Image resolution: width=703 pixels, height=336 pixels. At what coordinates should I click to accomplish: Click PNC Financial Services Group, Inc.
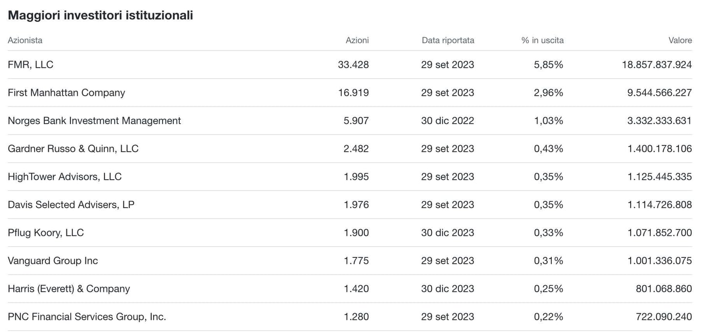click(87, 316)
